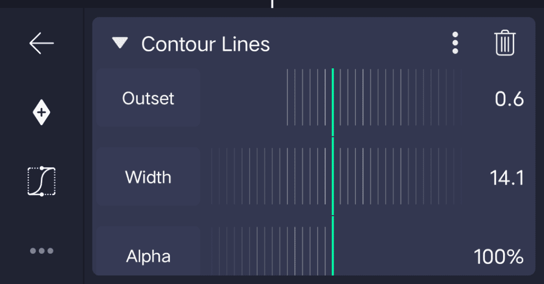Click the green center line on Width slider
Screen dimensions: 544x284
pyautogui.click(x=333, y=177)
